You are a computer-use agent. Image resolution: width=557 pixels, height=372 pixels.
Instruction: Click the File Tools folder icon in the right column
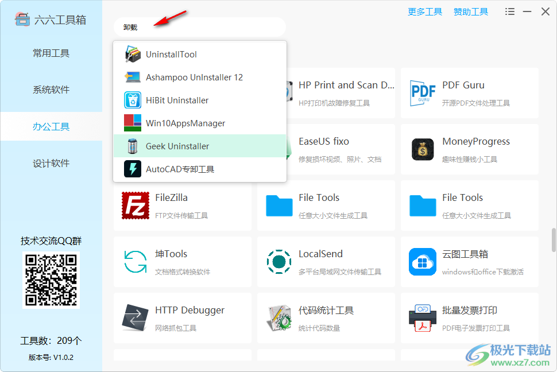click(423, 206)
